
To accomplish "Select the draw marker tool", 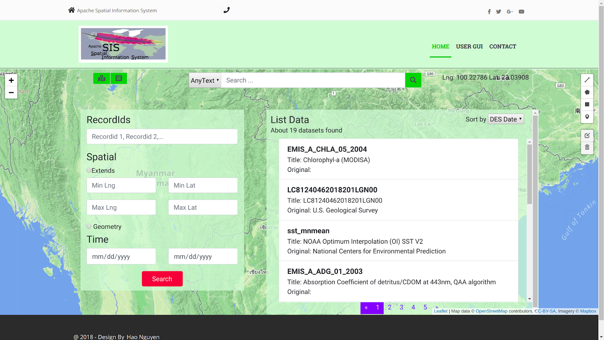I will pos(587,117).
